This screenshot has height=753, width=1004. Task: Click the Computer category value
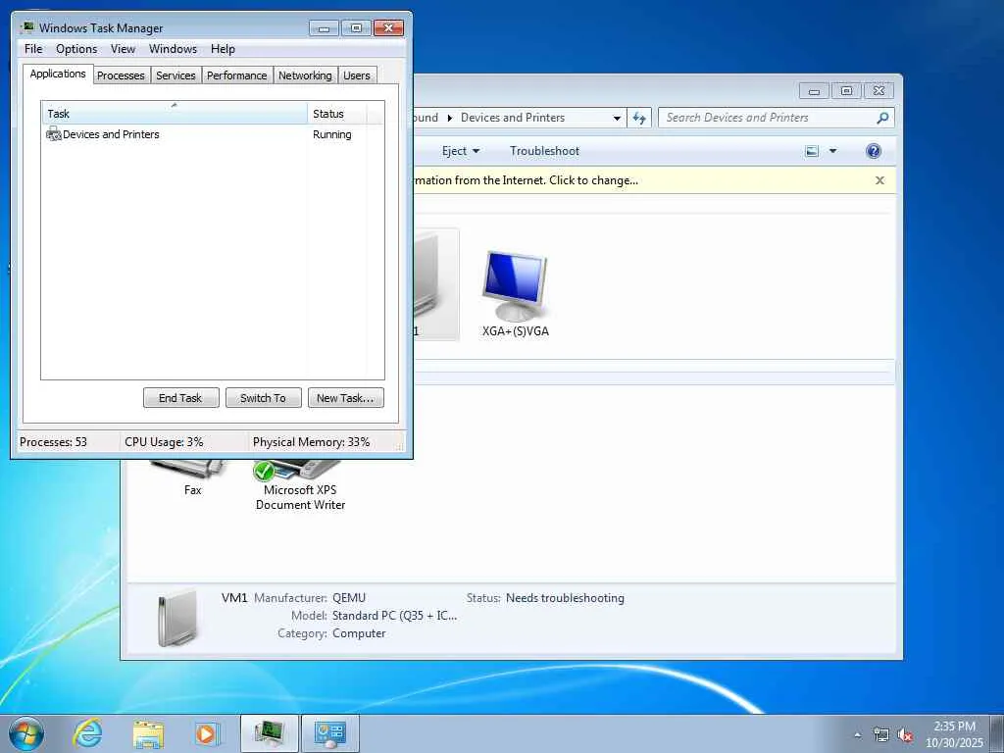pyautogui.click(x=359, y=634)
